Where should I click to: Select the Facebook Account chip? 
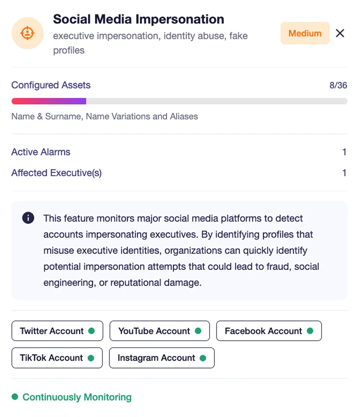pos(269,331)
